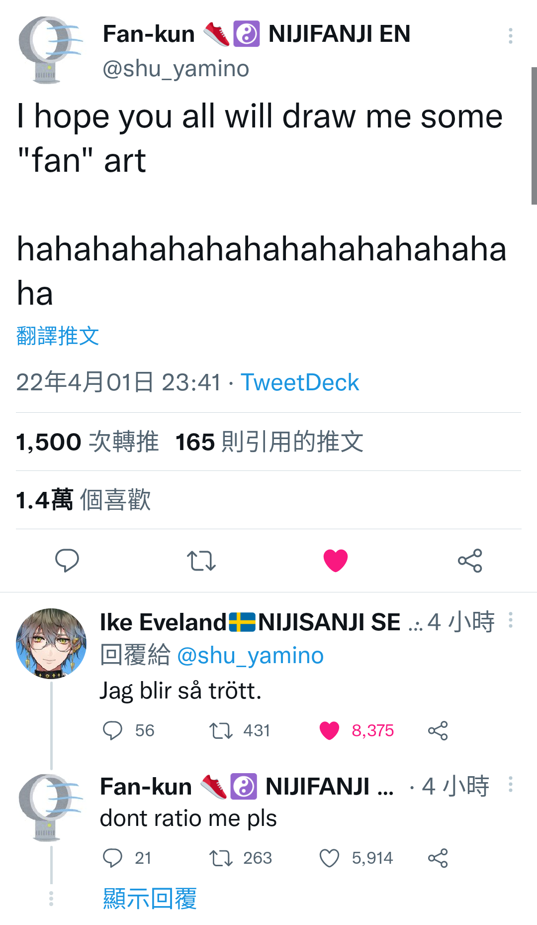This screenshot has height=925, width=537.
Task: Retweet Ike Eveland's reply with 431 retweets
Action: [x=221, y=731]
